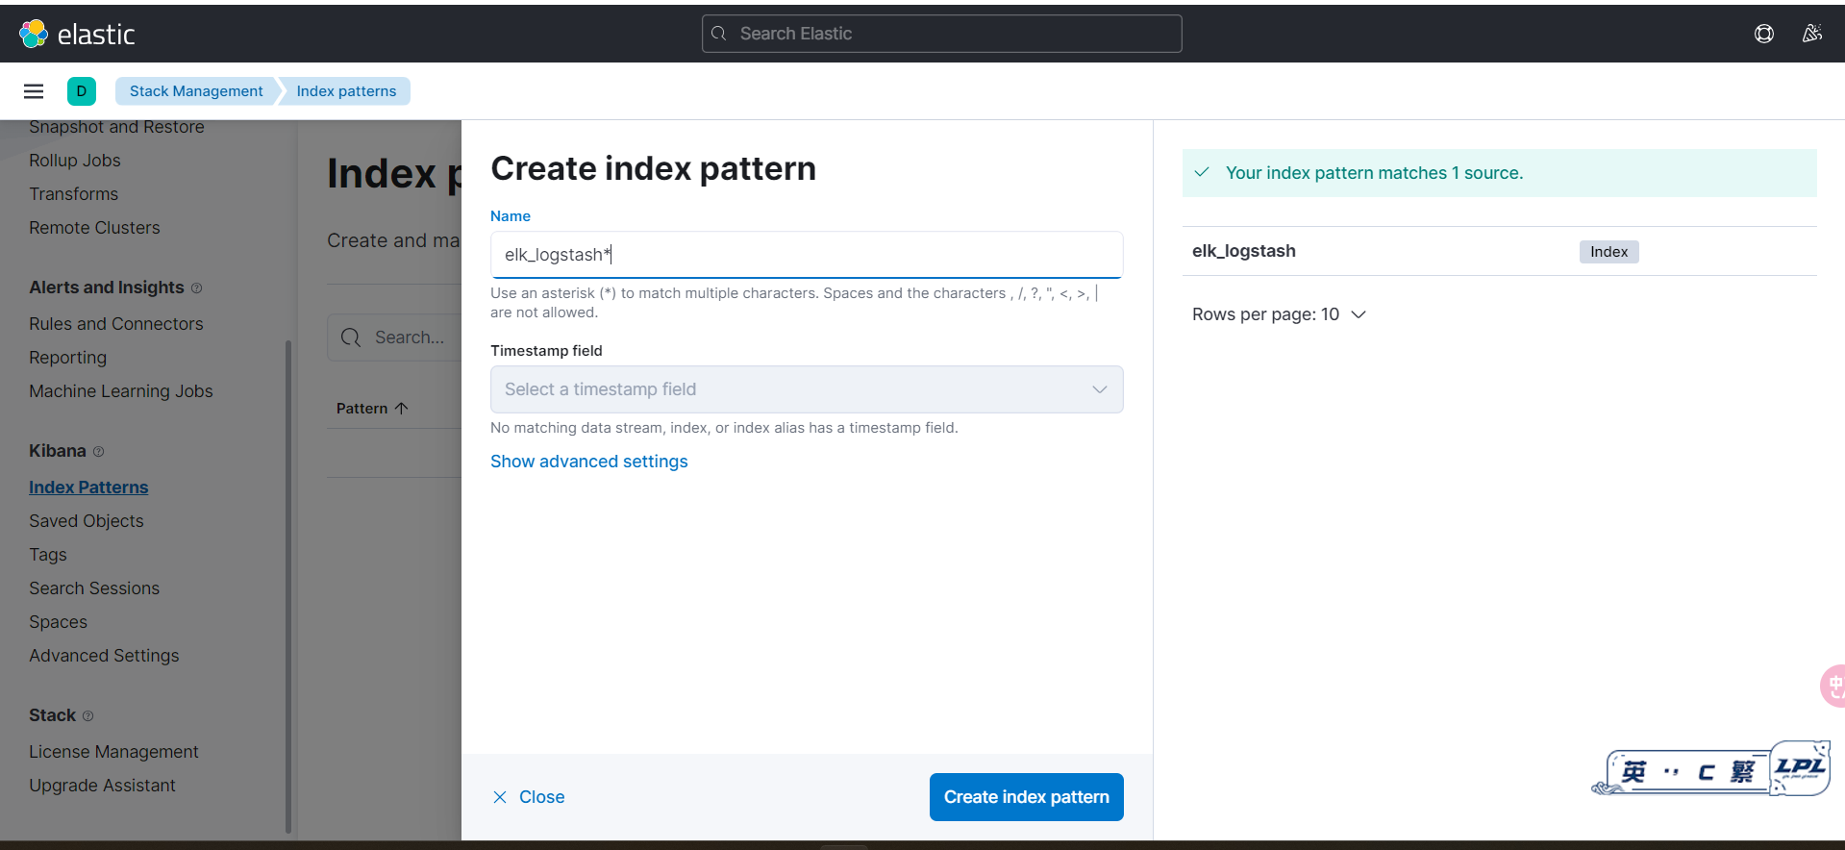The image size is (1845, 850).
Task: Open Rules and Connectors
Action: click(116, 324)
